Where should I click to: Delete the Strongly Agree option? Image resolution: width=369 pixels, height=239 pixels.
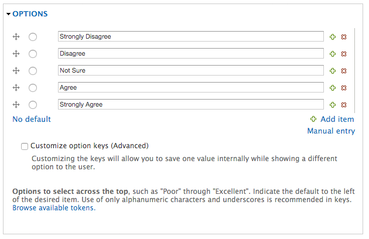click(x=344, y=105)
